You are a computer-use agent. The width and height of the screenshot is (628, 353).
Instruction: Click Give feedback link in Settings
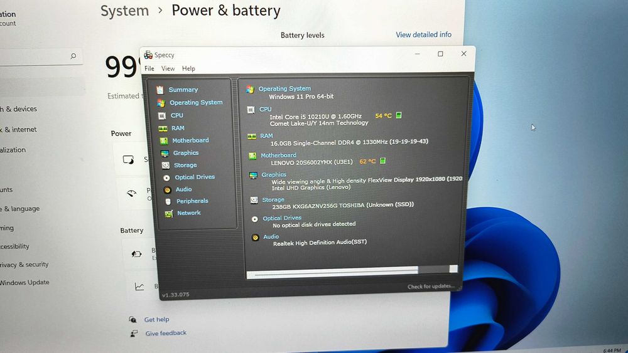[x=166, y=333]
